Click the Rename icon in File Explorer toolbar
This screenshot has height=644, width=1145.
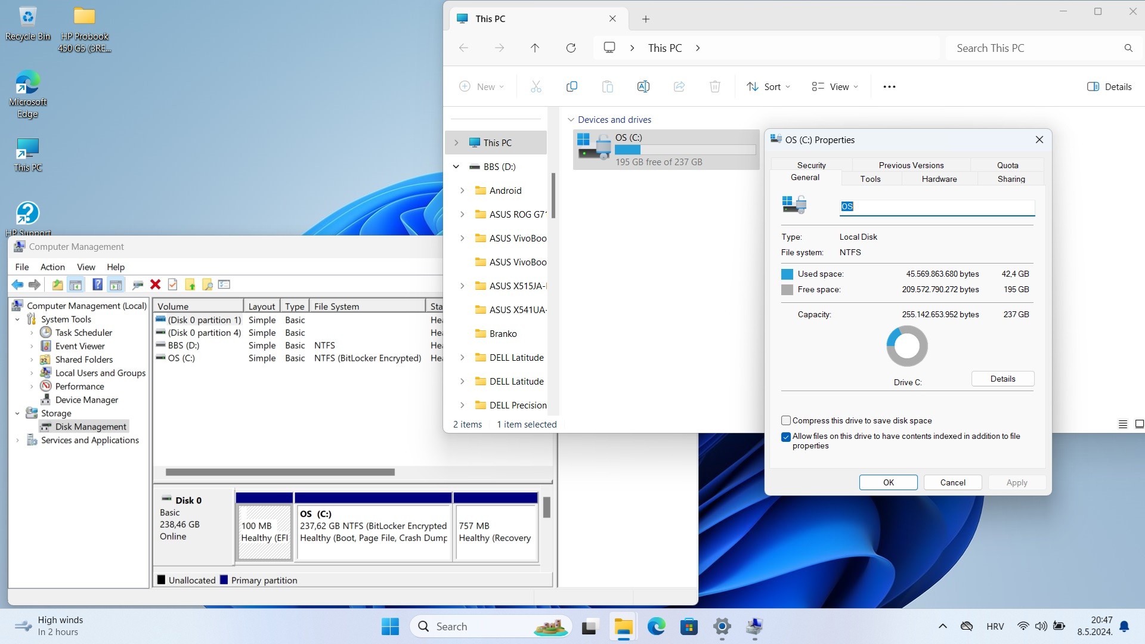pos(643,86)
